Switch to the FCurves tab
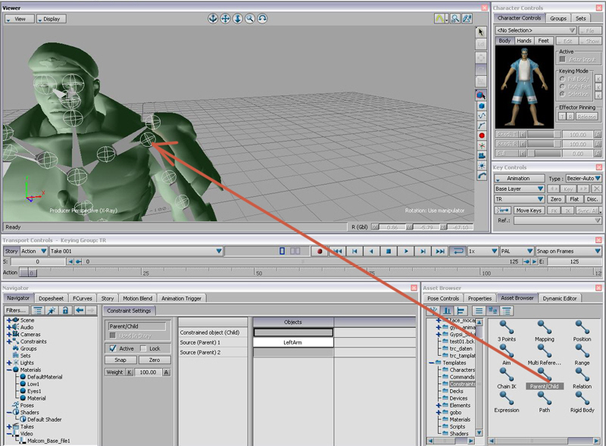Viewport: 606px width, 446px height. click(83, 298)
